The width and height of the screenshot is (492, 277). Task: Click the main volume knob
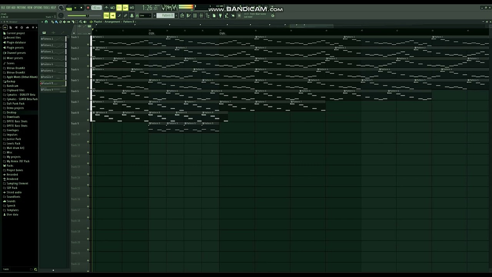click(x=61, y=8)
